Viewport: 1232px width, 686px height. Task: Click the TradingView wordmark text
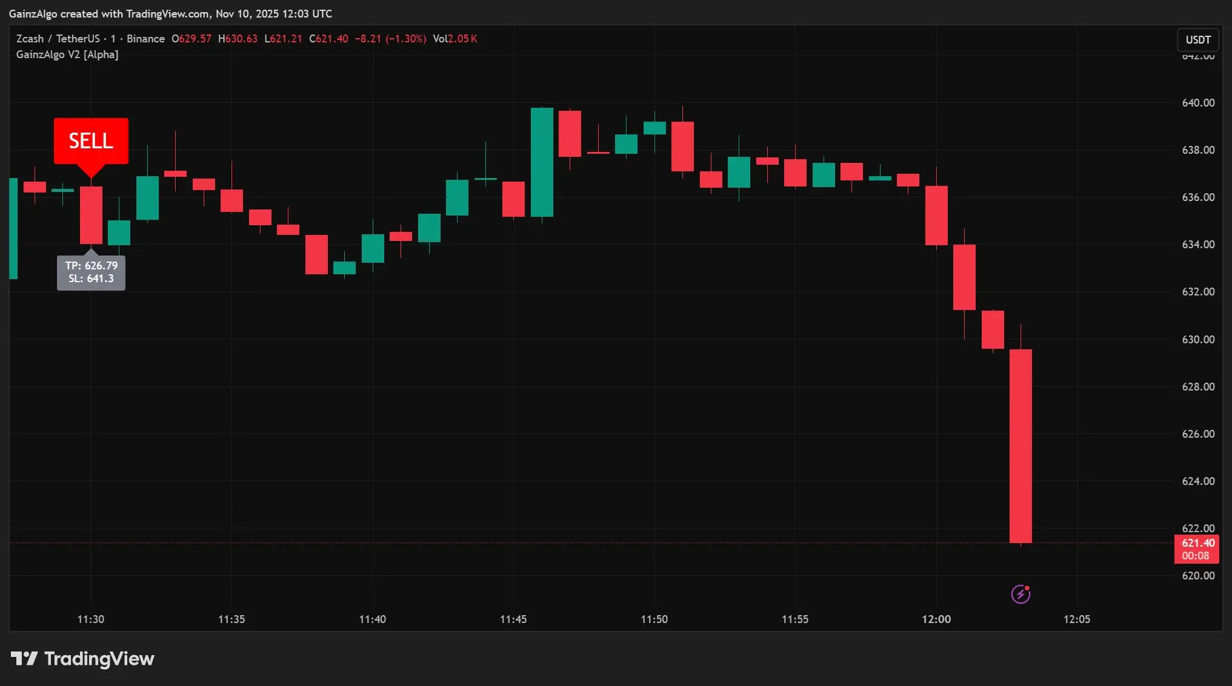(x=99, y=659)
